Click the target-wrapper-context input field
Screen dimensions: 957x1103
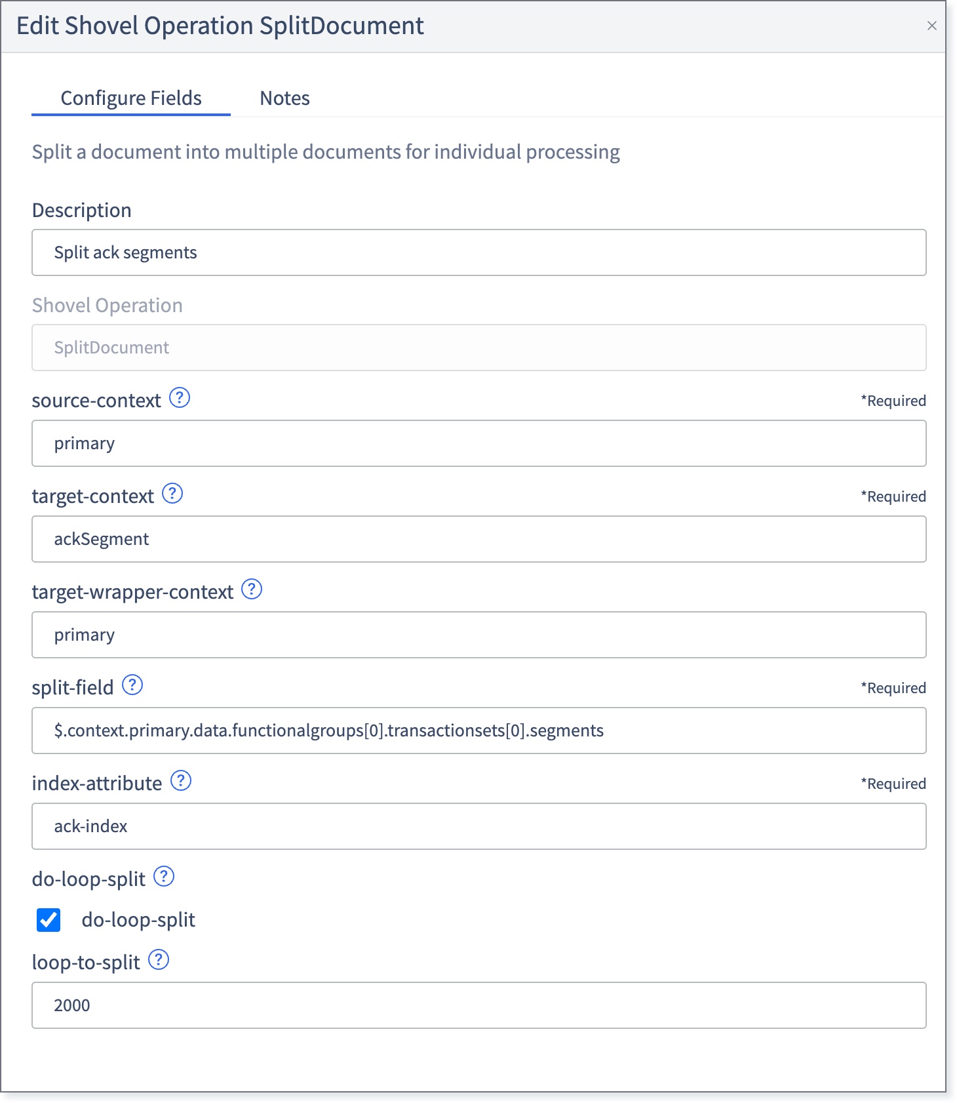[x=478, y=635]
